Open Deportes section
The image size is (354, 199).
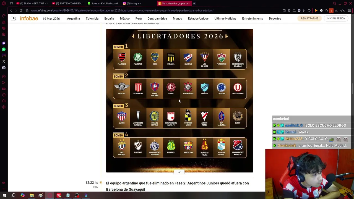[x=275, y=19]
